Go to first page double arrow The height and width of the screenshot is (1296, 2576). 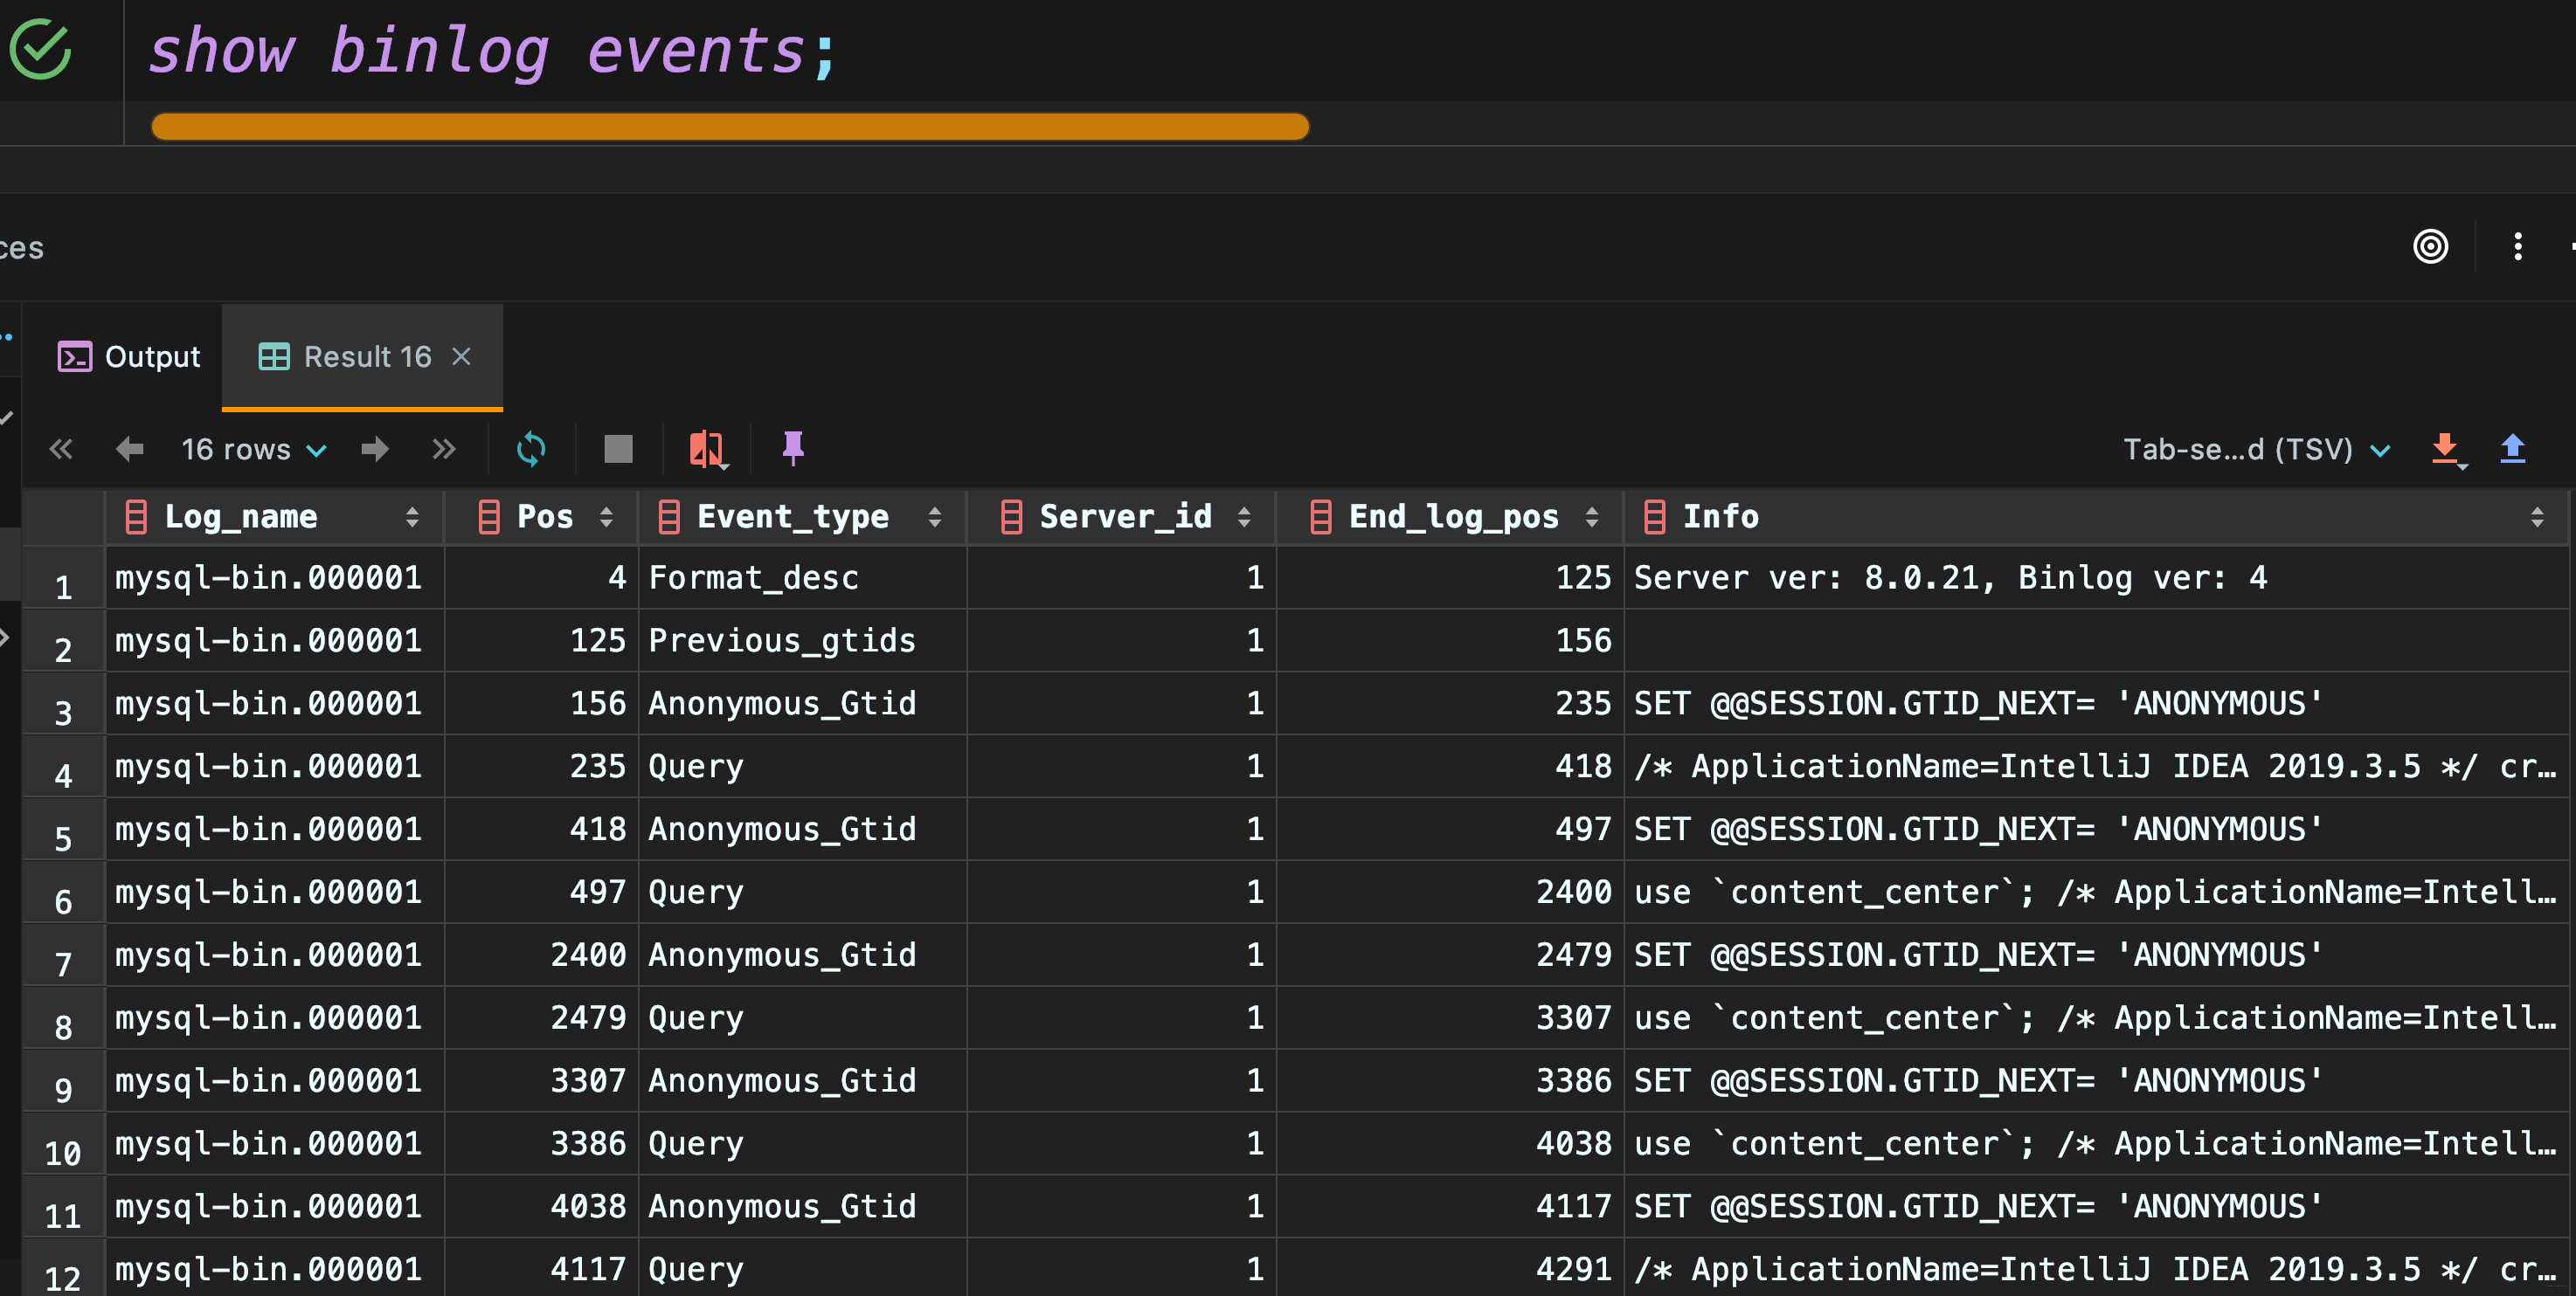[61, 449]
